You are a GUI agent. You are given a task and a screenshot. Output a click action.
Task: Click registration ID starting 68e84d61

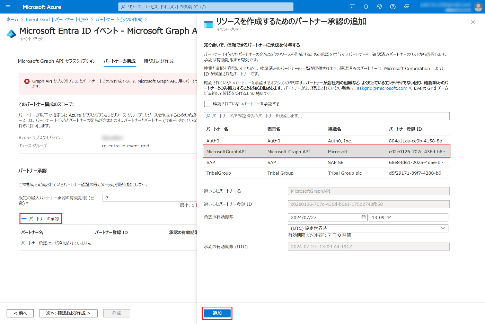click(x=417, y=162)
